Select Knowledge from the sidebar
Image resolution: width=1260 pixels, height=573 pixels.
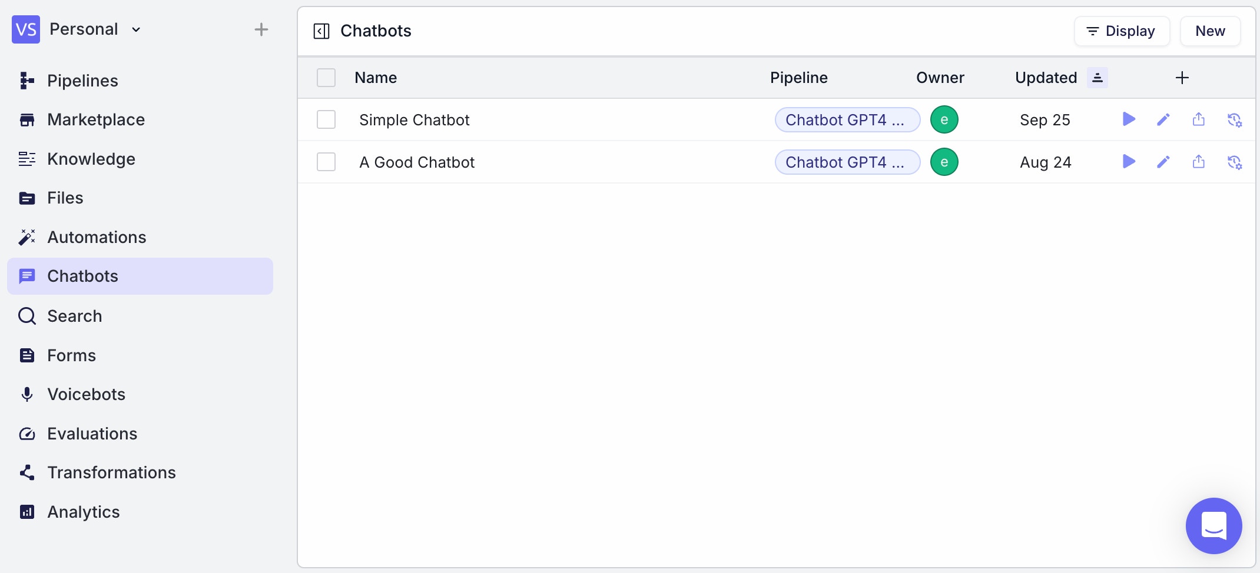[91, 159]
